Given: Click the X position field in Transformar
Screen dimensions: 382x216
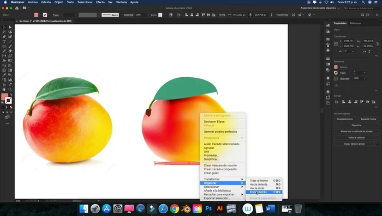Looking at the screenshot, I should click(x=349, y=41).
